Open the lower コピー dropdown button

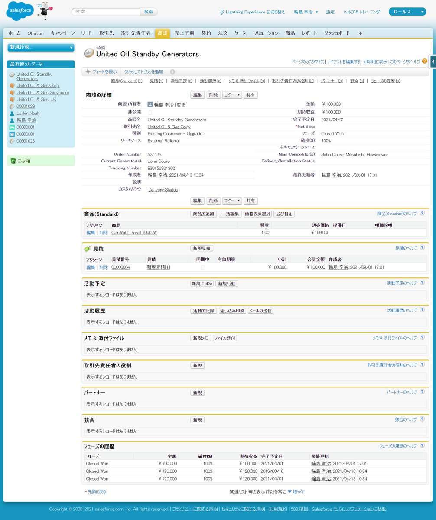(232, 201)
